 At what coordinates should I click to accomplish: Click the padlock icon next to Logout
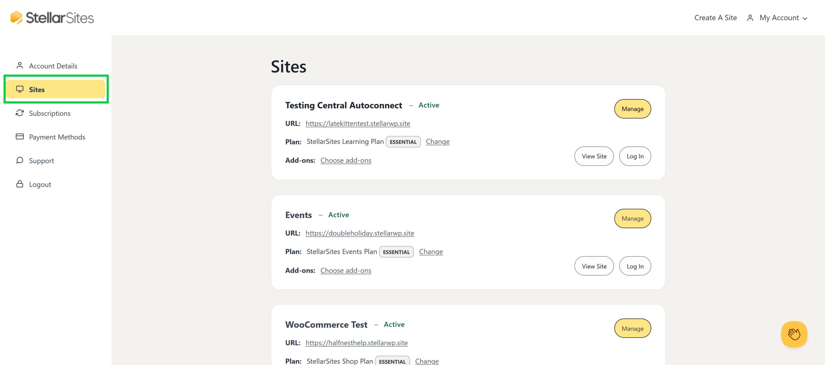pyautogui.click(x=20, y=184)
